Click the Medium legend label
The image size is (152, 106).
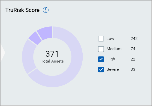coord(114,49)
